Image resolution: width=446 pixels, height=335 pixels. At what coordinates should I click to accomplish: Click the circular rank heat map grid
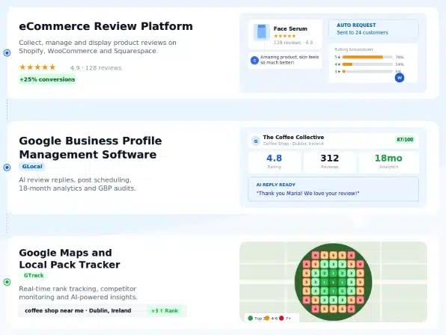(x=333, y=282)
